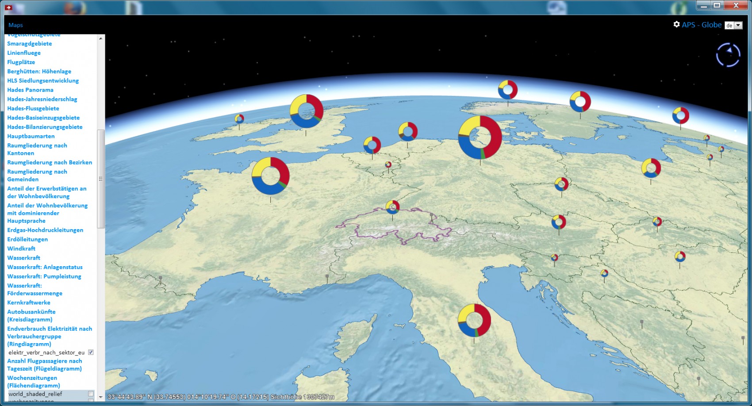Select the world_shaded_relief layer row
The image size is (752, 406).
point(50,394)
